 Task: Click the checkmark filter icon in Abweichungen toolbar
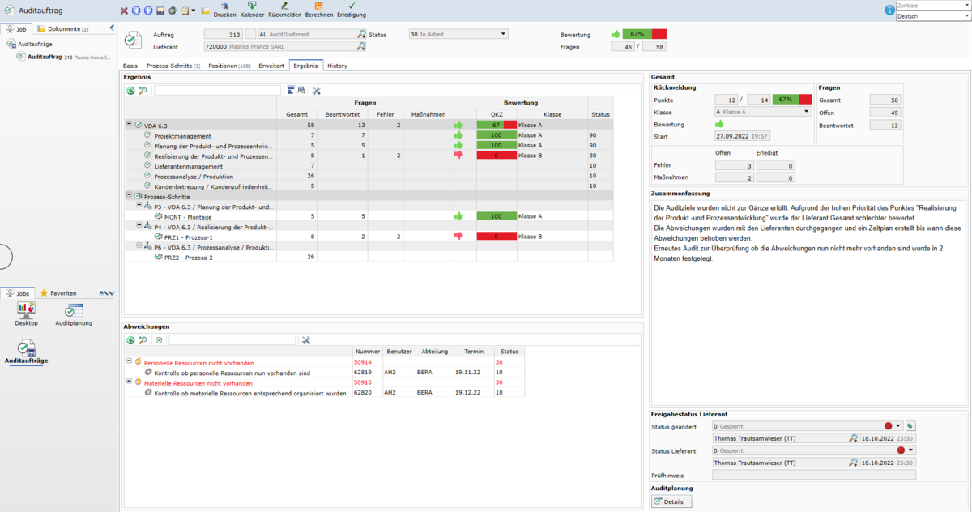pos(159,340)
